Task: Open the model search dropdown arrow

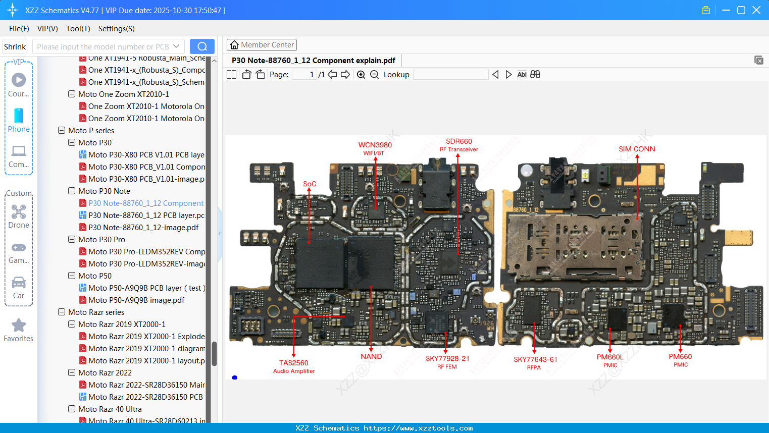Action: coord(176,46)
